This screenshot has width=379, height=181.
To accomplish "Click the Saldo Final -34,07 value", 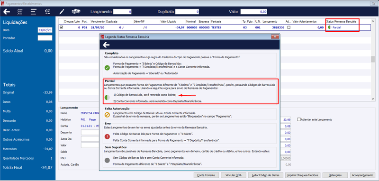I will coord(46,167).
